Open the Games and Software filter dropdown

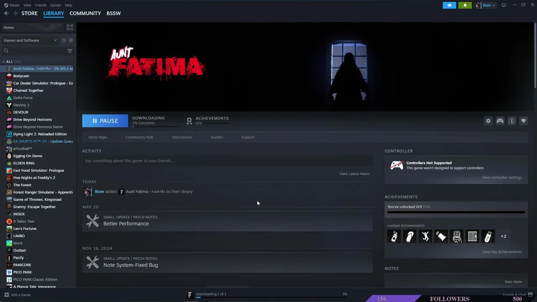click(x=30, y=40)
